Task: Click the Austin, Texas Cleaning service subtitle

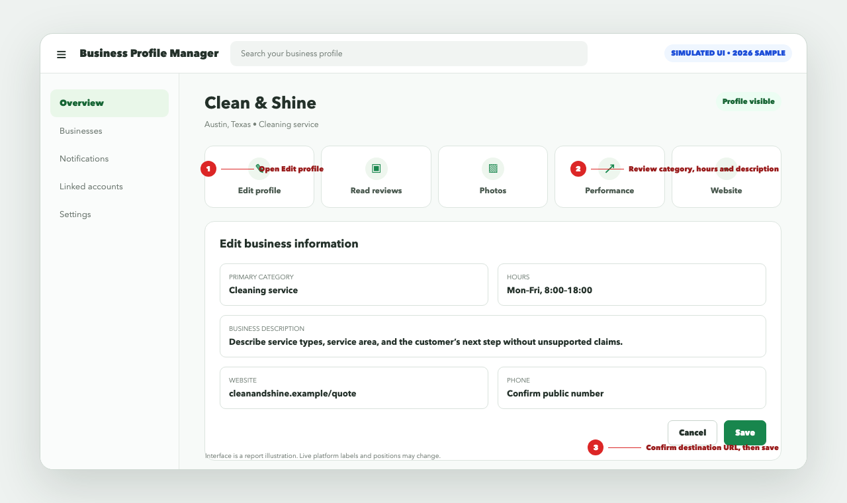Action: [261, 124]
